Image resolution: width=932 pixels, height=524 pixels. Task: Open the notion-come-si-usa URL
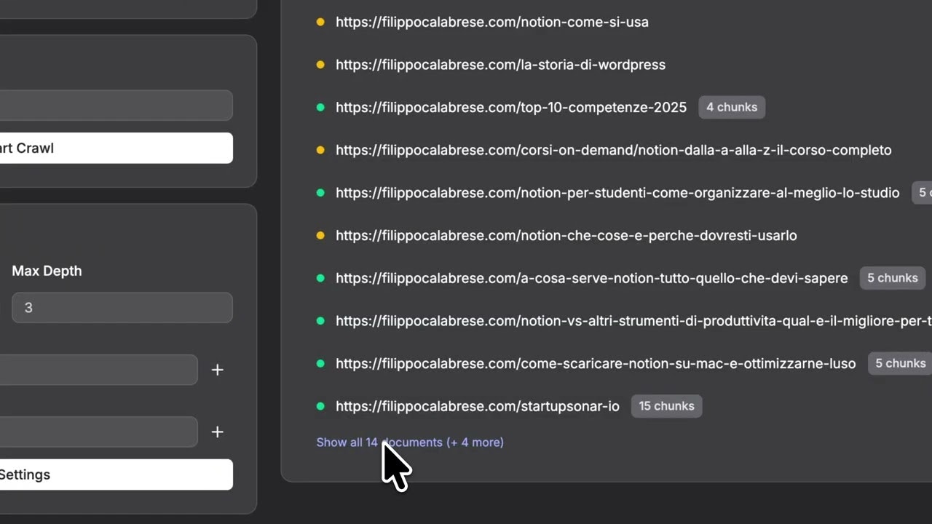click(492, 22)
